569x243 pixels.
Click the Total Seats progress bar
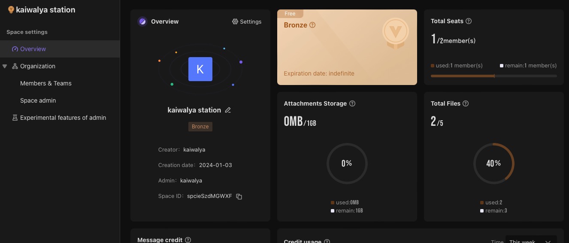pyautogui.click(x=493, y=76)
